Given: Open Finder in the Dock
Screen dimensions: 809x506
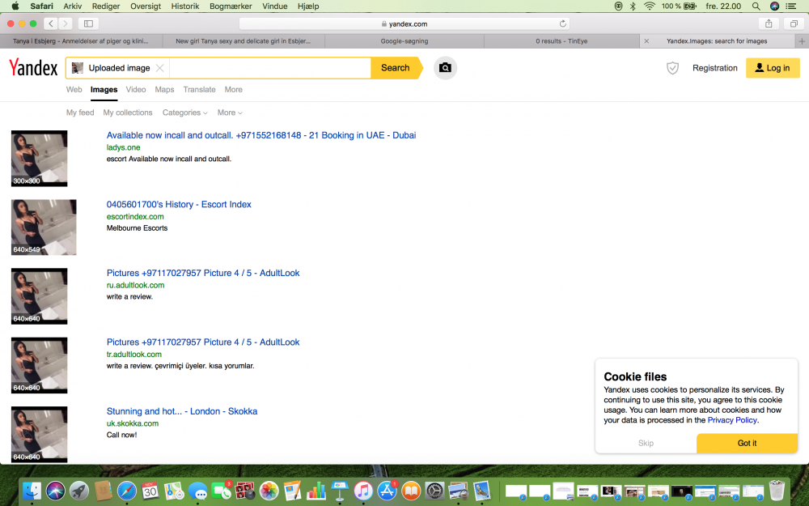Looking at the screenshot, I should [x=32, y=491].
